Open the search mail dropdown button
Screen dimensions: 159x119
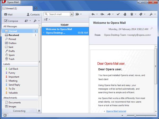coord(72,14)
